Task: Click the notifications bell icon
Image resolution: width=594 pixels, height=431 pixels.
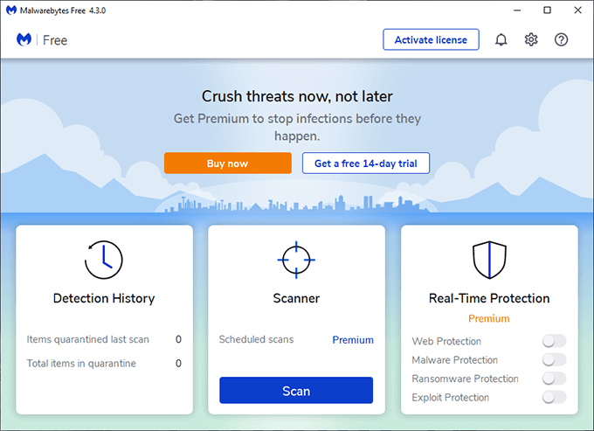Action: pyautogui.click(x=501, y=40)
